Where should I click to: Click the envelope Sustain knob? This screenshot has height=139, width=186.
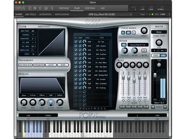51,103
